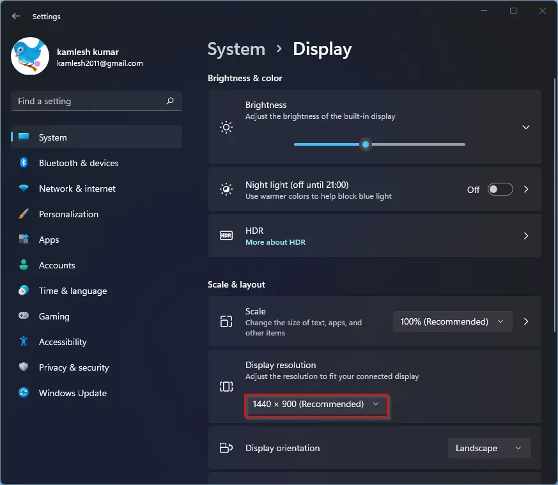Click the System breadcrumb link
The width and height of the screenshot is (558, 485).
point(236,49)
